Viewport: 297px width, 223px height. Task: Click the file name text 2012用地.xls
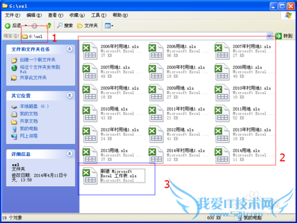tap(180, 130)
